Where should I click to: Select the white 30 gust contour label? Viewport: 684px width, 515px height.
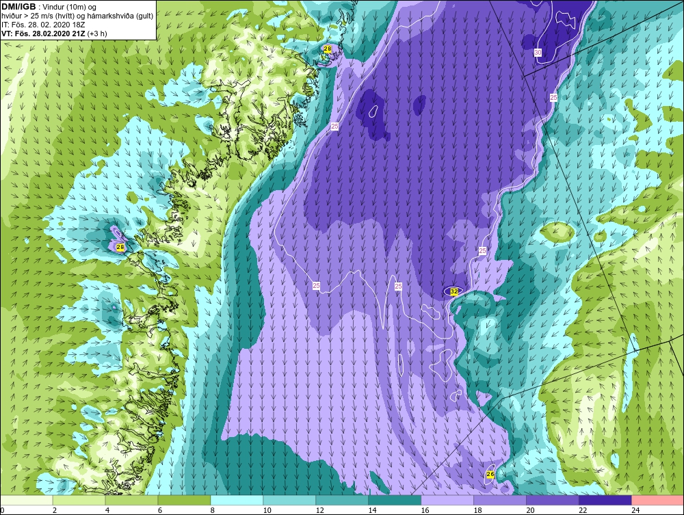tap(538, 53)
